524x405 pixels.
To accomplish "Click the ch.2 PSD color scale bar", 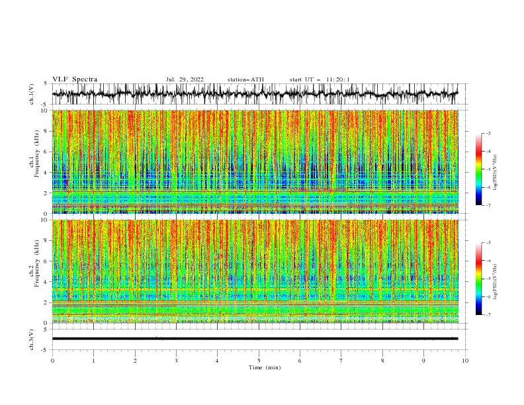I will point(478,279).
